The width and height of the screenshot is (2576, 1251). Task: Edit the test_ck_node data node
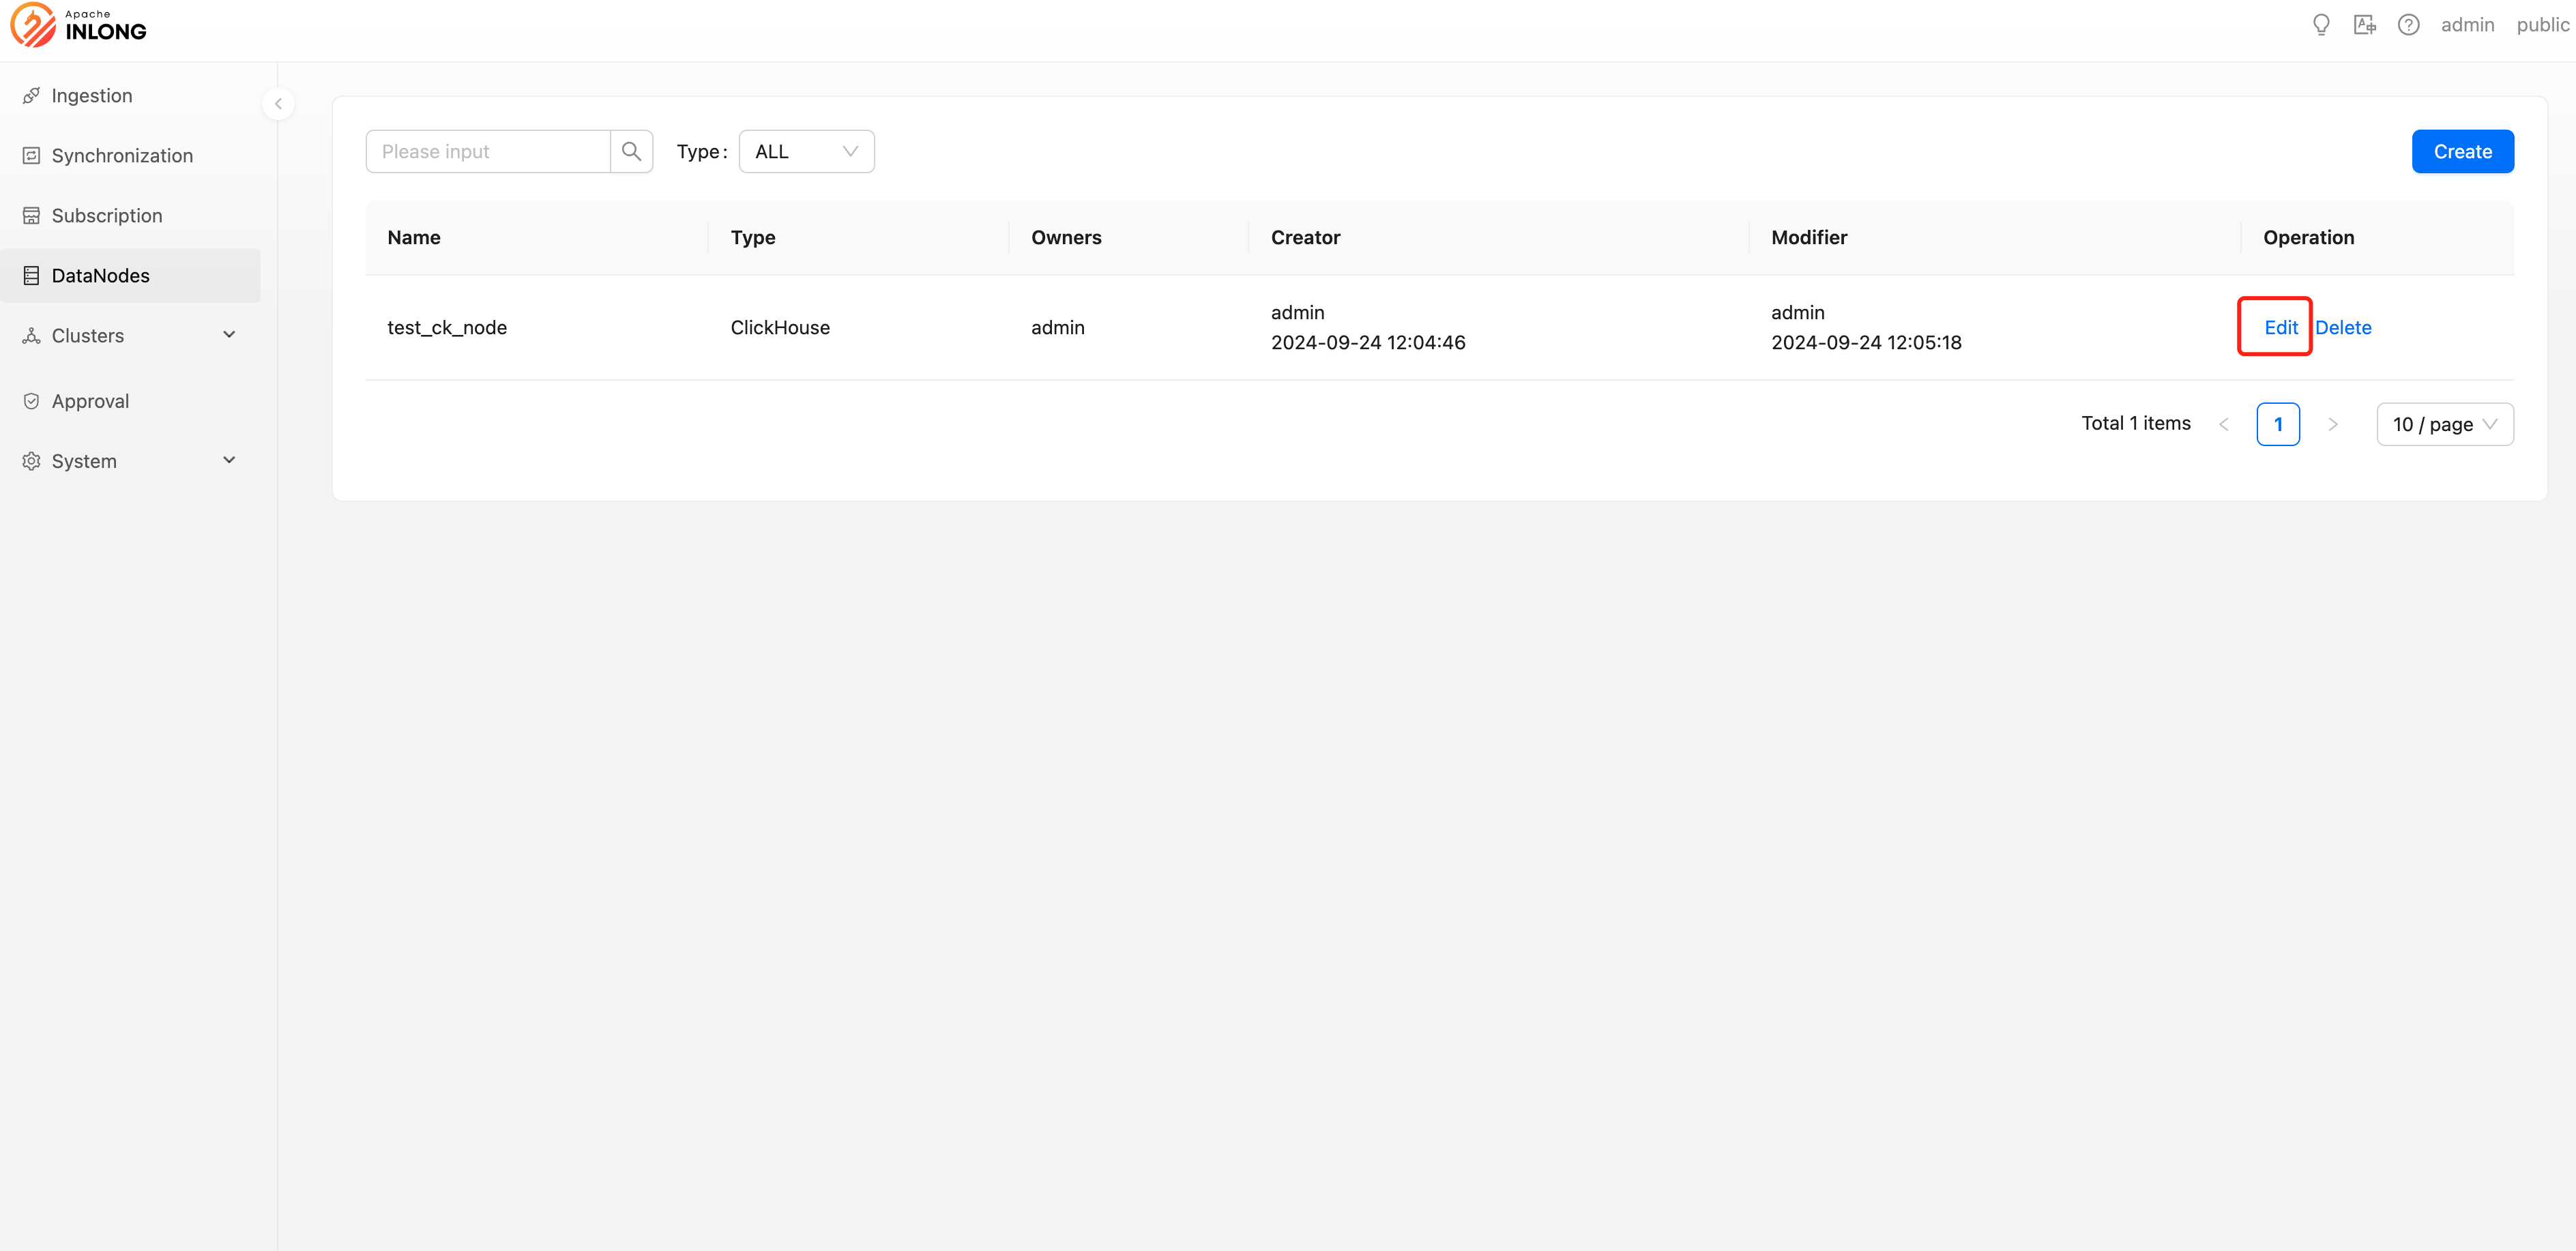pyautogui.click(x=2280, y=327)
